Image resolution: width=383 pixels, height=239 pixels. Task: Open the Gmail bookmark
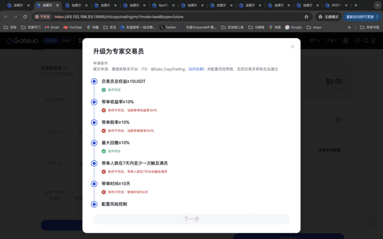click(52, 27)
